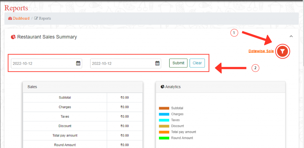Toggle the Charges legend swatch
The height and width of the screenshot is (148, 304).
(x=164, y=114)
